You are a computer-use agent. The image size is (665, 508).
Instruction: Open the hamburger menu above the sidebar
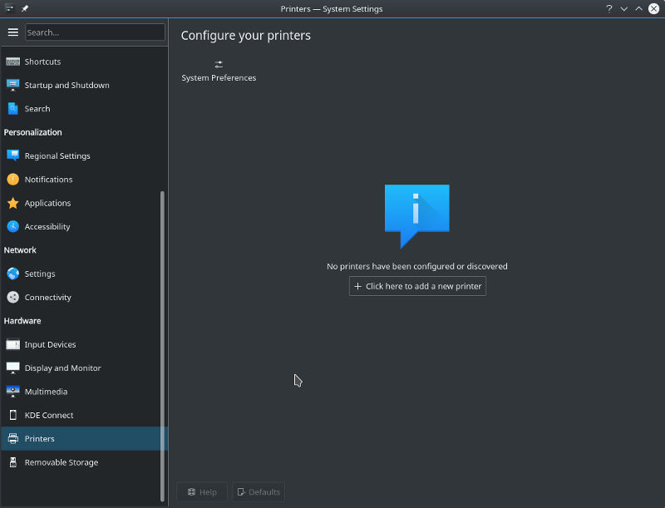tap(13, 32)
